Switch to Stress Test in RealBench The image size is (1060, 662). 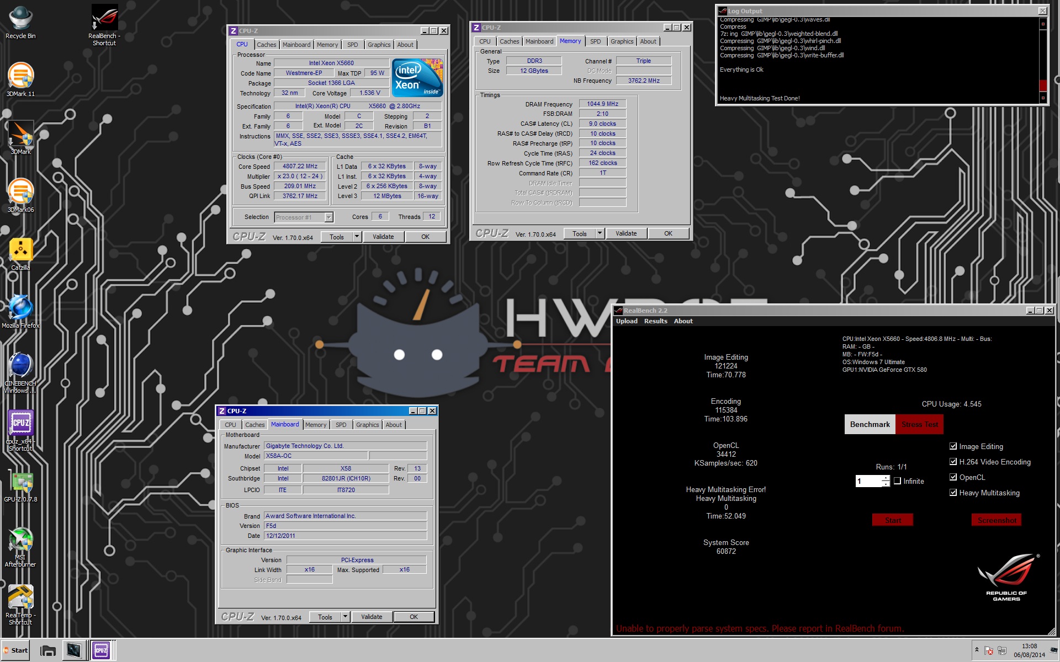(919, 424)
